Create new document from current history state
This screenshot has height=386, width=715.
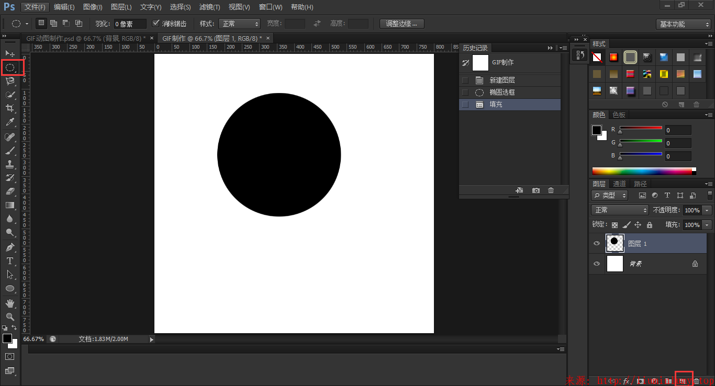pos(519,190)
